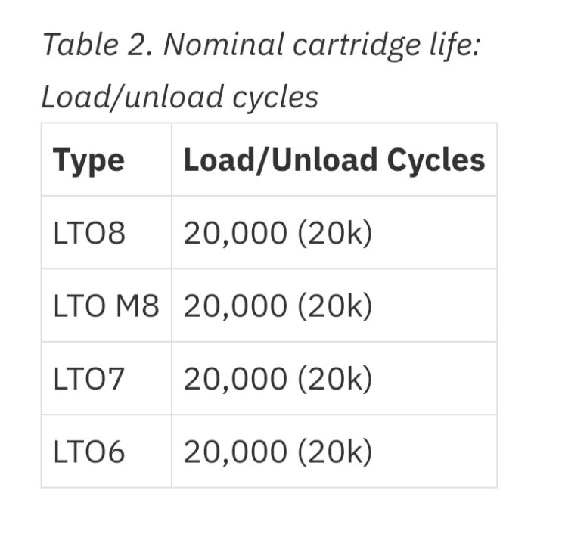
Task: Click '20,000' in the LTO7 row
Action: [x=235, y=380]
